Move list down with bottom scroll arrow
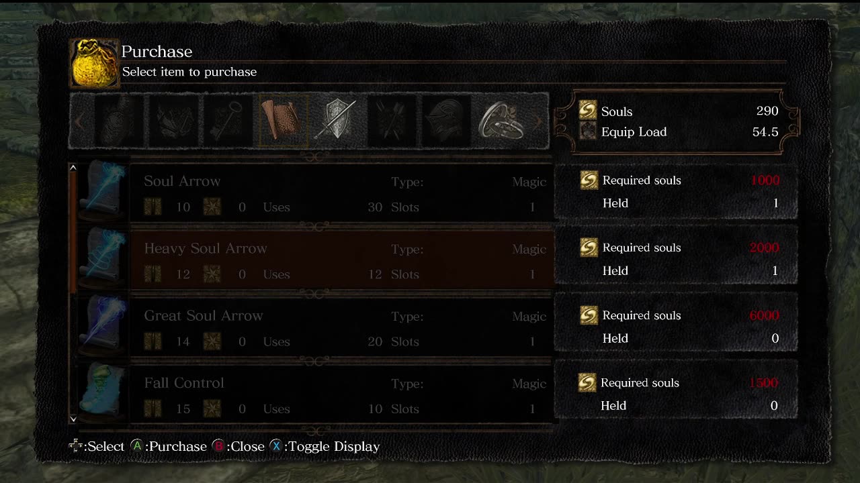The height and width of the screenshot is (483, 860). (73, 419)
